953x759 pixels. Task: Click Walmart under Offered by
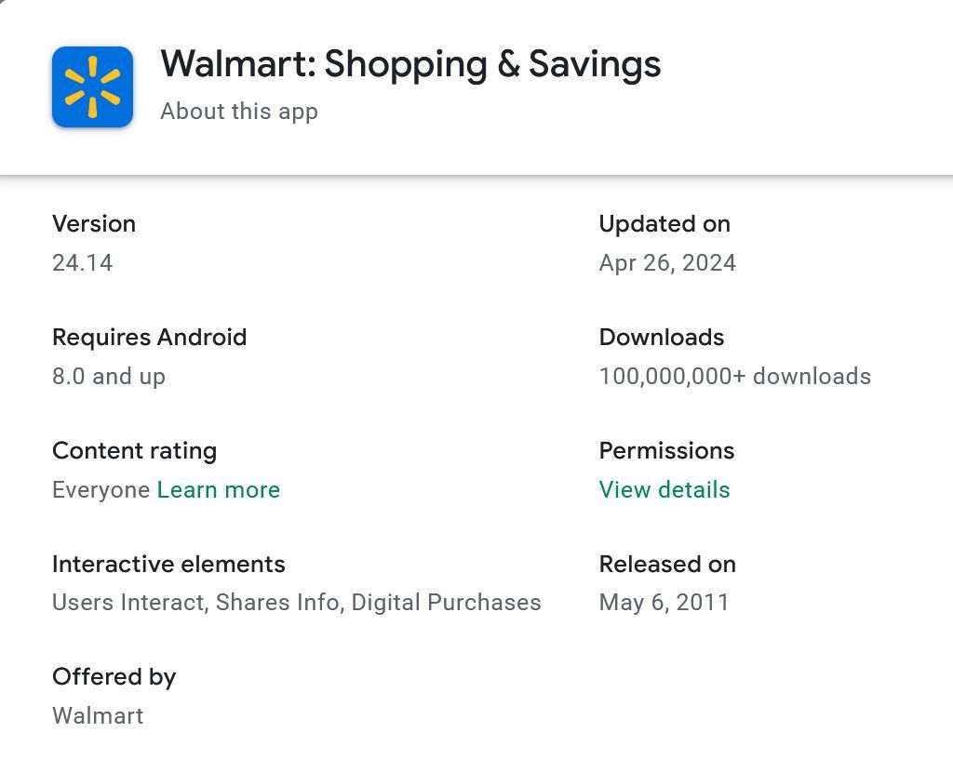click(98, 716)
